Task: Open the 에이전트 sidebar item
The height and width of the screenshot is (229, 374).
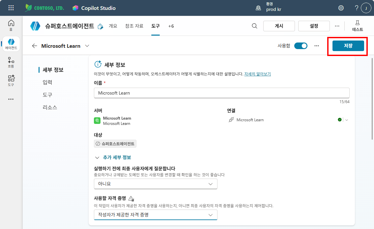Action: pos(11,44)
